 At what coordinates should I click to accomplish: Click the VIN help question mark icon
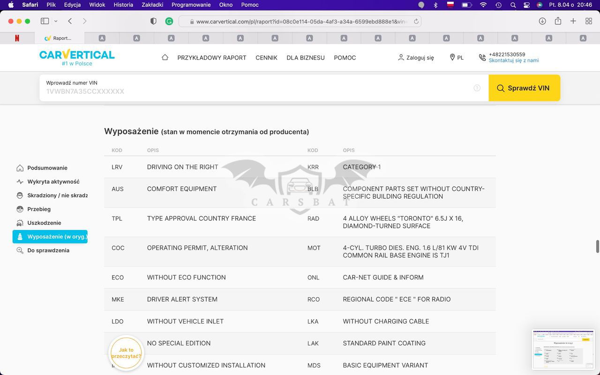coord(477,88)
